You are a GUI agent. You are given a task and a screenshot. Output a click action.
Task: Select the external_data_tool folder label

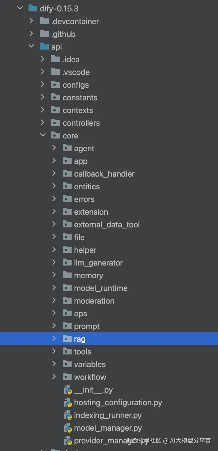pos(107,225)
